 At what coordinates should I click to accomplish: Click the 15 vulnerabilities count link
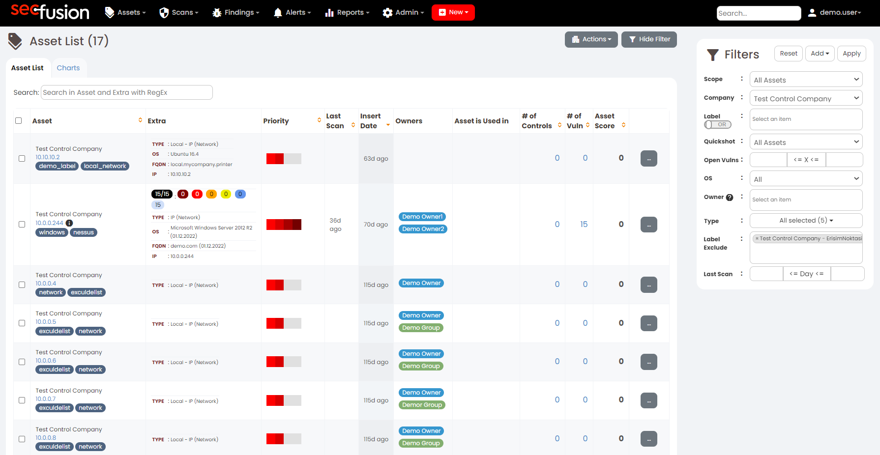pos(584,224)
